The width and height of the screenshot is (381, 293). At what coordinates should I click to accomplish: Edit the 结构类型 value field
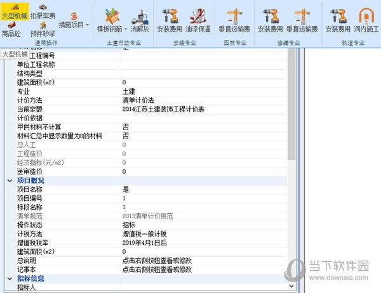pos(204,74)
